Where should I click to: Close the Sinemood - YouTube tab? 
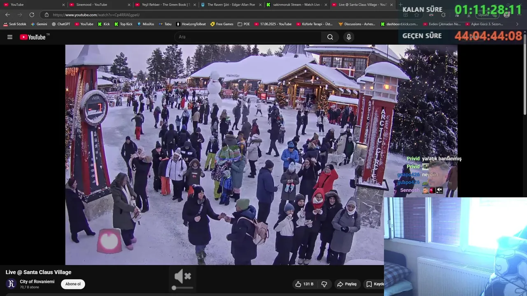[129, 5]
